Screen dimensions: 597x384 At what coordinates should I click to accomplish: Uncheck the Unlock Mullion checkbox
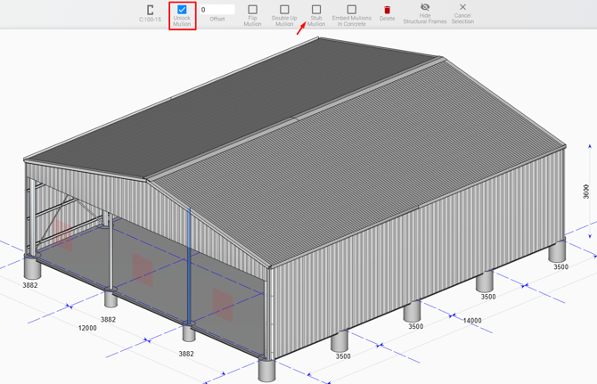click(x=182, y=10)
